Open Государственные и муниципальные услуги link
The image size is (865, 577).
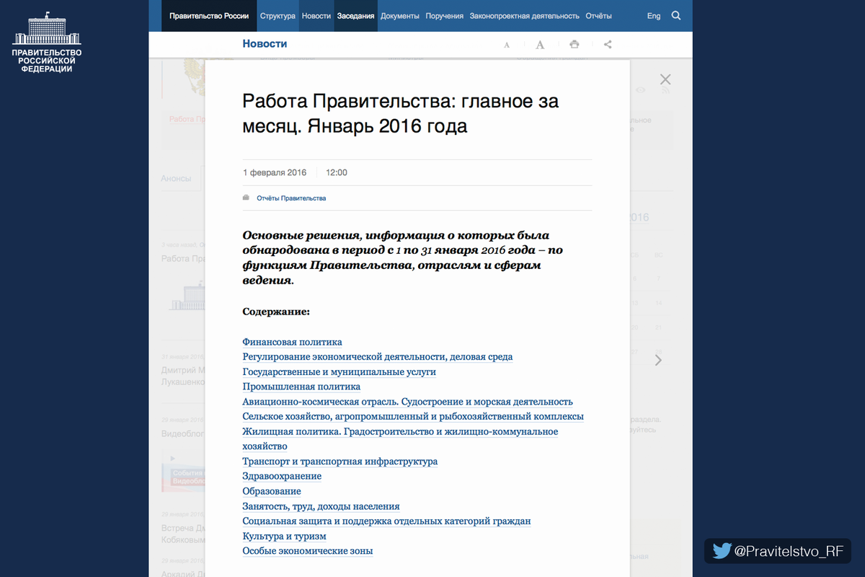tap(339, 372)
